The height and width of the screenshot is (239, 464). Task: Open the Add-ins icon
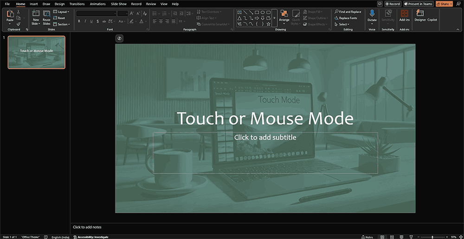coord(404,13)
